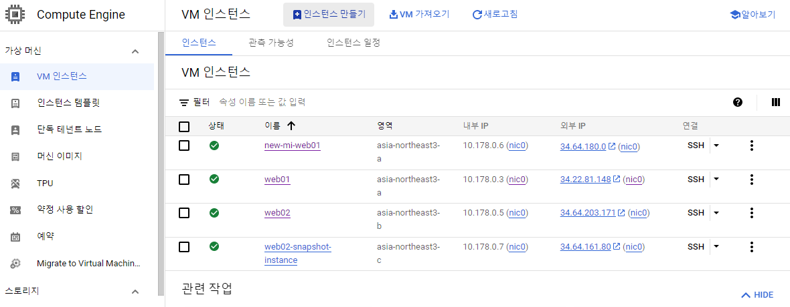Check the checkbox for web01 row

[184, 180]
